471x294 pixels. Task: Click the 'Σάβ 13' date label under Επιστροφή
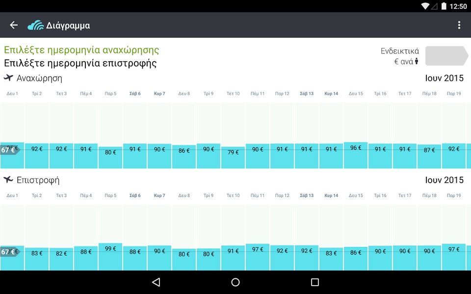tap(307, 196)
